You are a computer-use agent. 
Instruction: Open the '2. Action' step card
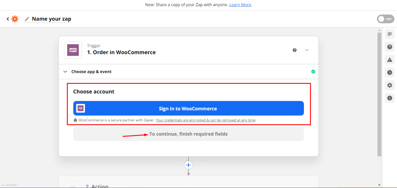click(x=188, y=182)
